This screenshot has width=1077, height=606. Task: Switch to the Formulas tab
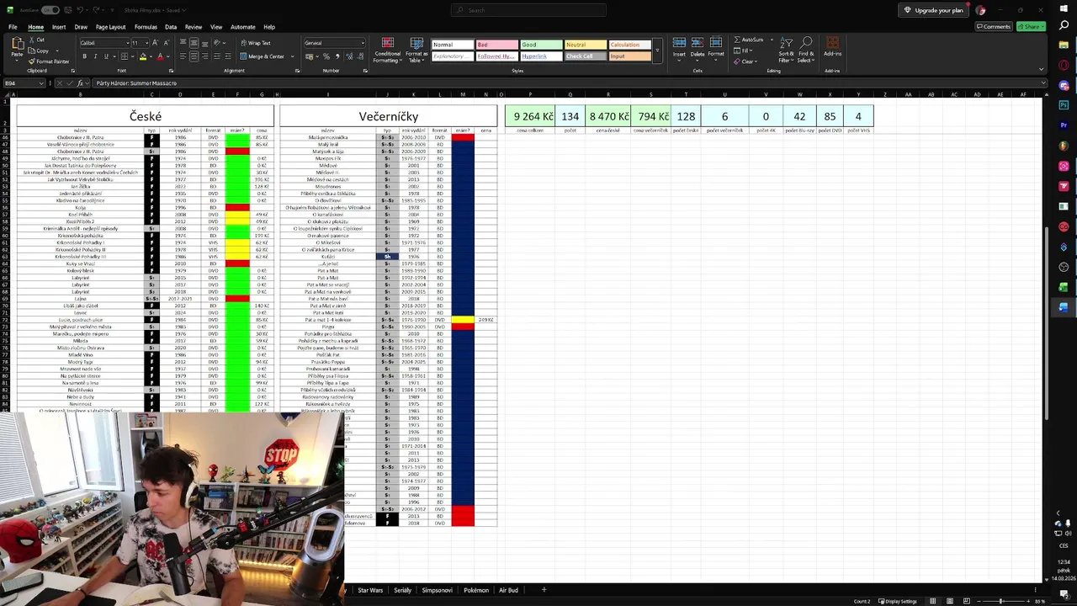point(146,27)
